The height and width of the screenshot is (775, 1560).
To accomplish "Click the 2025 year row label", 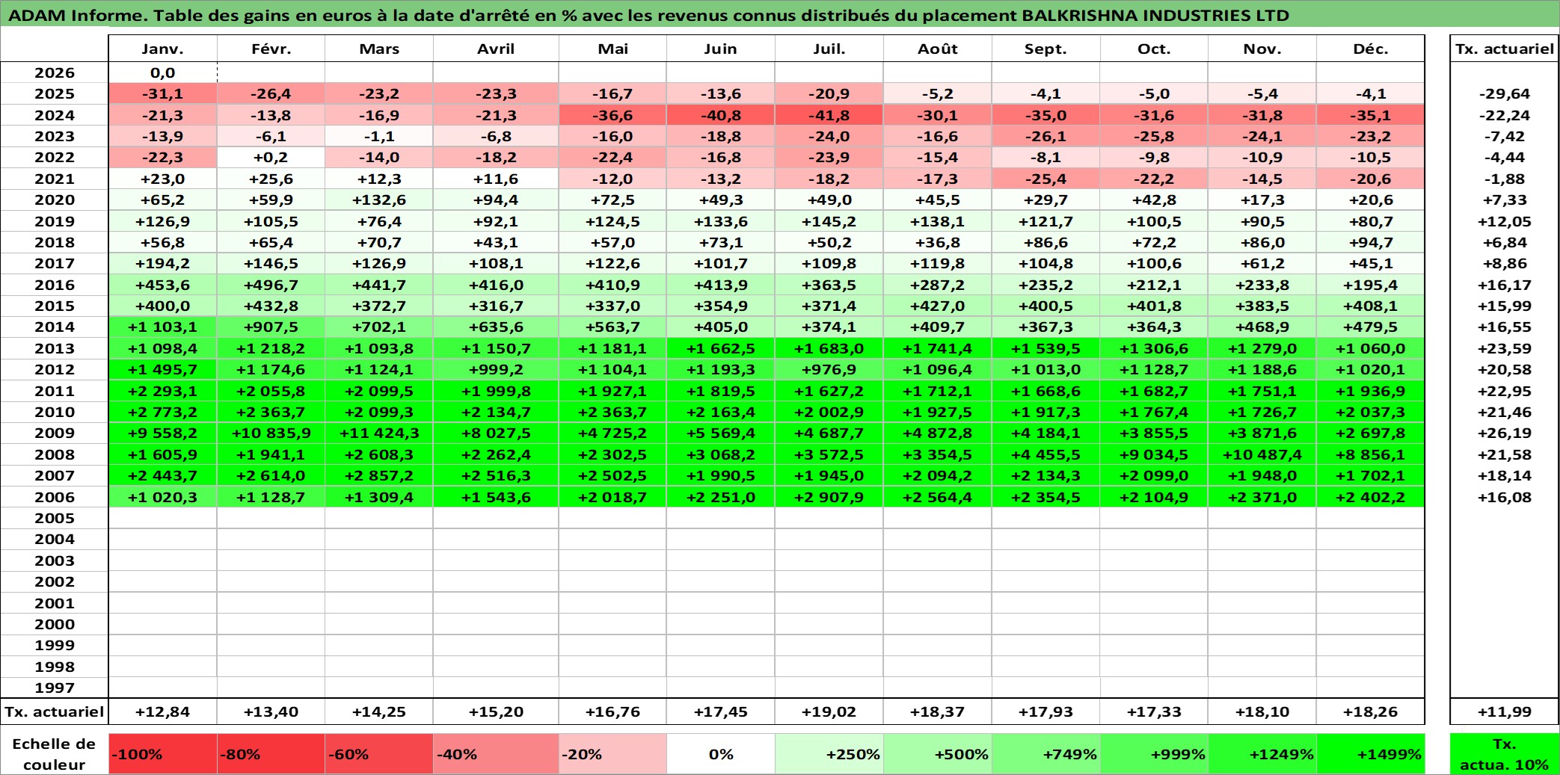I will point(55,93).
